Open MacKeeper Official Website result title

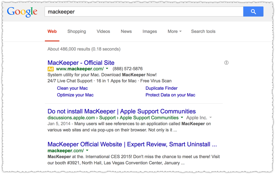pos(132,144)
